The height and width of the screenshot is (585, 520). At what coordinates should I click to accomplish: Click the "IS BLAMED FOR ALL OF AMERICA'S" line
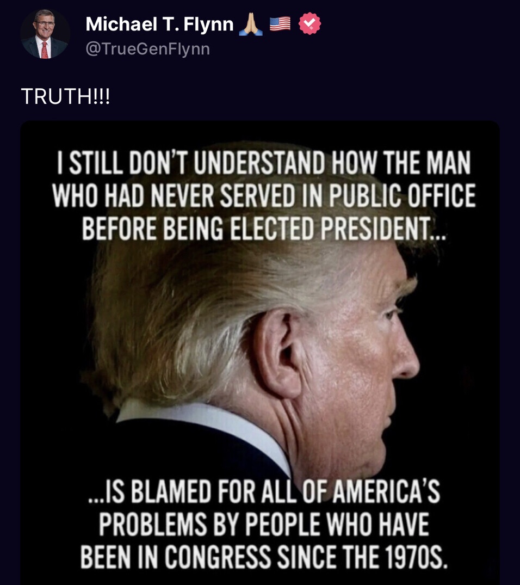coord(264,491)
